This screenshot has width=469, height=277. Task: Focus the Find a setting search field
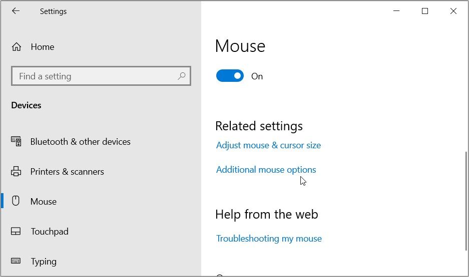(95, 76)
